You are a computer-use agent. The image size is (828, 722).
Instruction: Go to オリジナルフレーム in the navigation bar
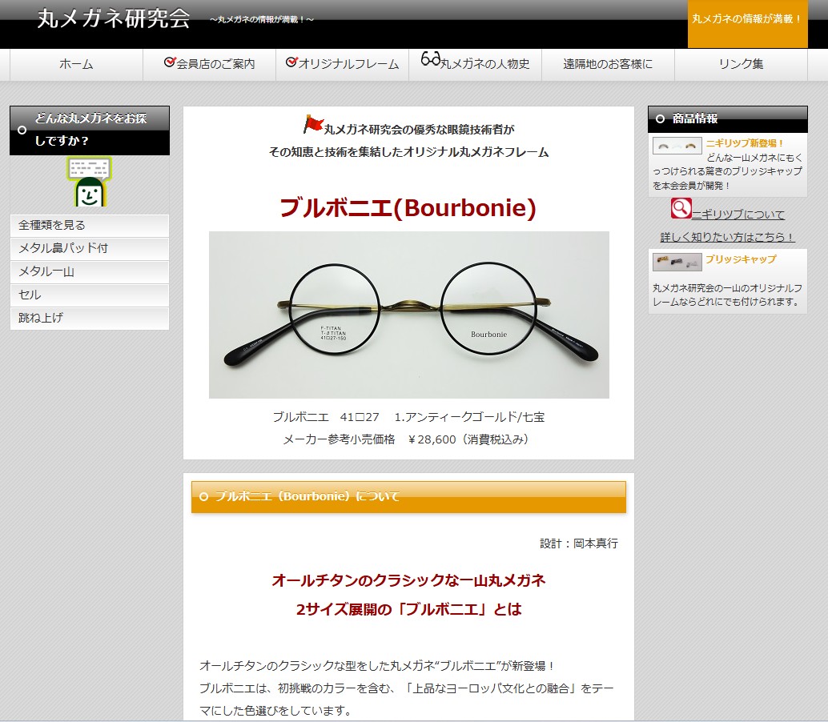click(x=342, y=64)
